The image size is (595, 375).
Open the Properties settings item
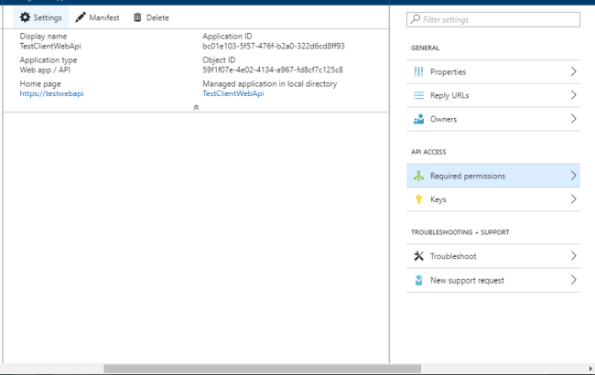click(x=493, y=71)
